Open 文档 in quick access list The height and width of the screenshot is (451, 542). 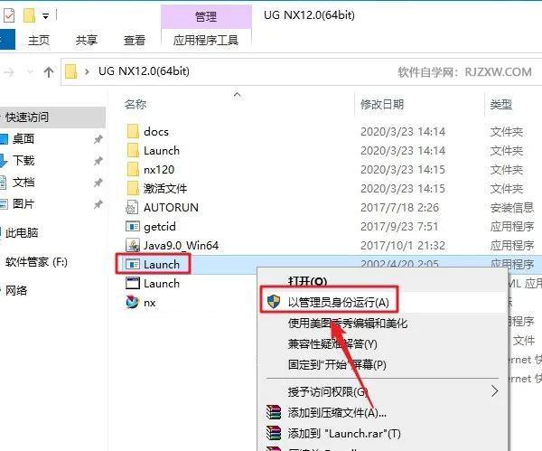point(23,183)
